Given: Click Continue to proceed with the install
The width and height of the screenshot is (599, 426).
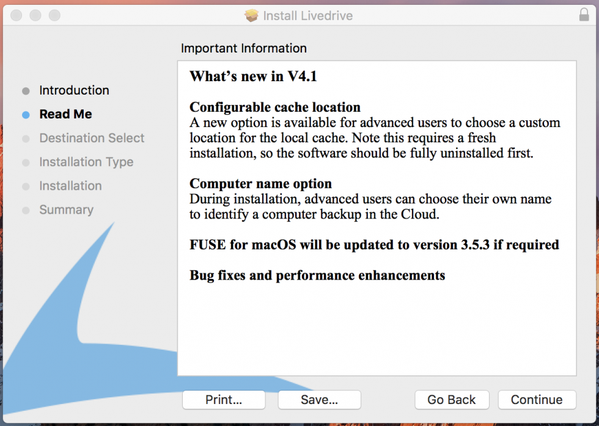Looking at the screenshot, I should click(537, 399).
